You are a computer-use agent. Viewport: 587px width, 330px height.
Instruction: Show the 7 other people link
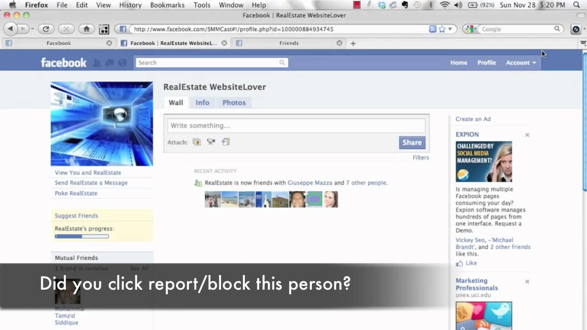pos(366,183)
